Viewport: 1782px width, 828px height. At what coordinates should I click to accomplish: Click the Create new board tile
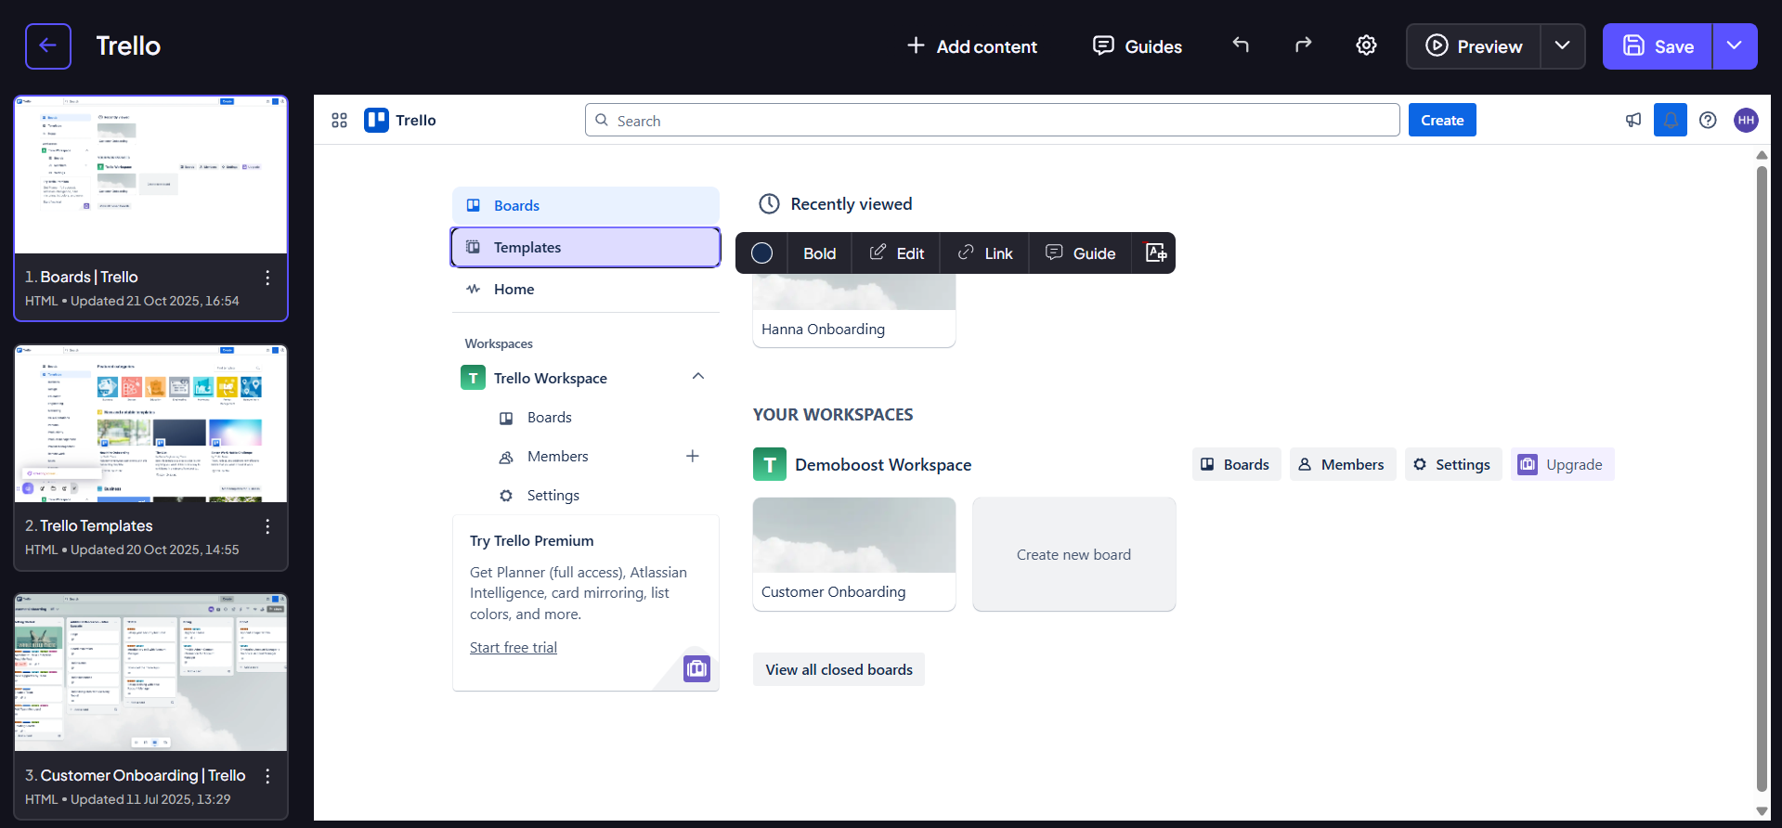(x=1074, y=554)
